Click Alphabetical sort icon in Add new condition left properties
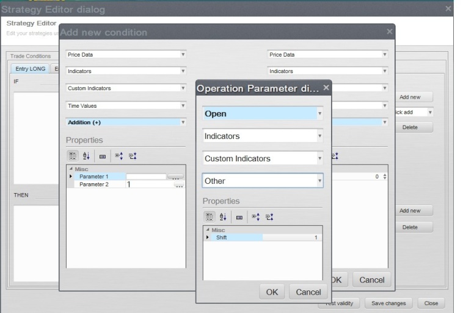The height and width of the screenshot is (313, 463). [x=86, y=156]
